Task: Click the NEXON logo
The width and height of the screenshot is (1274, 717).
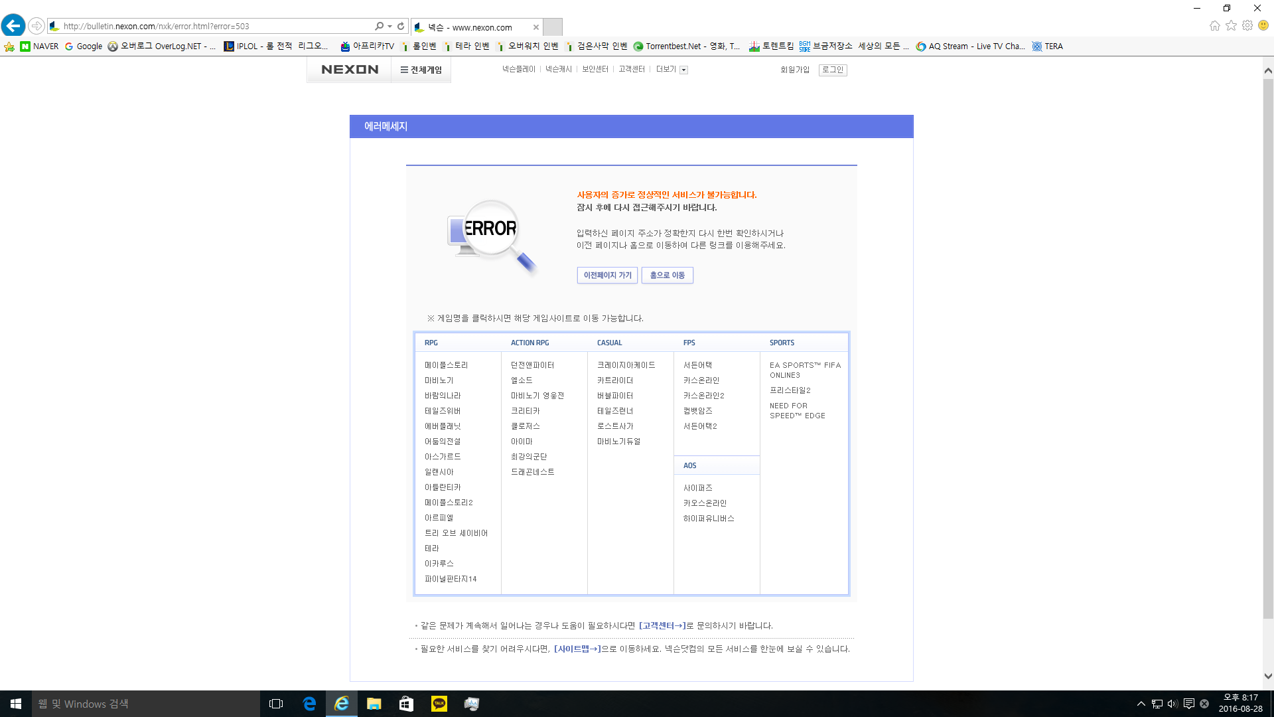Action: [350, 70]
